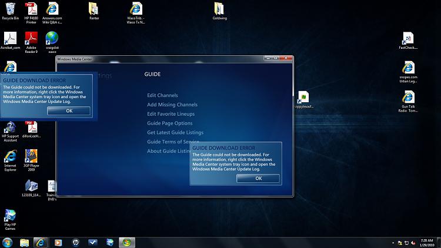
Task: Open the Acrobat_com desktop shortcut
Action: [11, 41]
